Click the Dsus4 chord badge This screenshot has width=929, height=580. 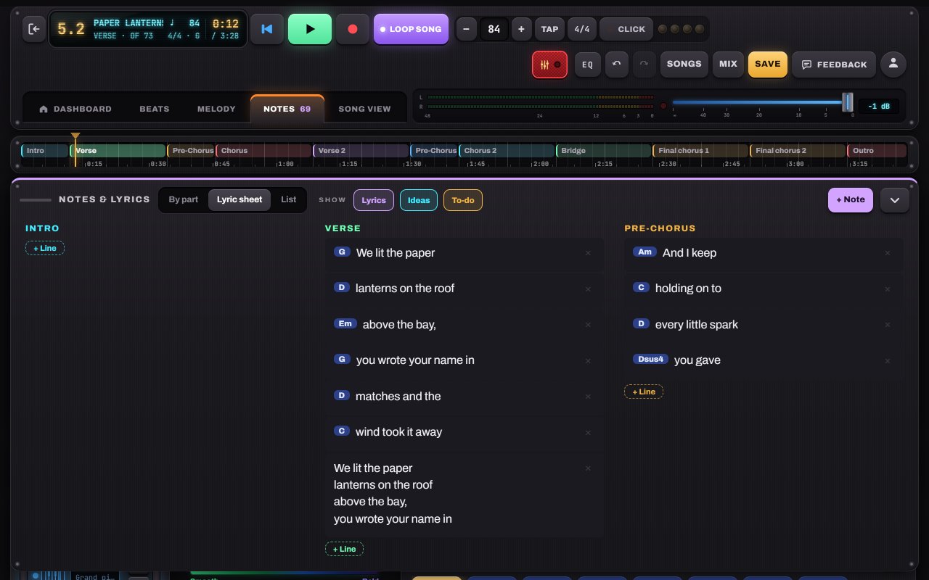point(650,359)
